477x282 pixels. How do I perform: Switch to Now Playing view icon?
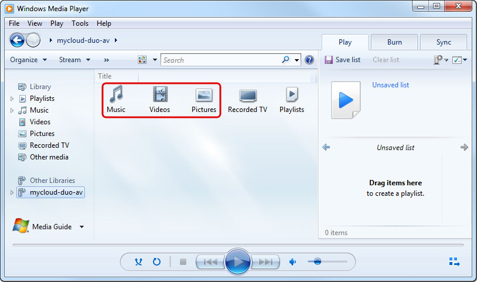tap(454, 261)
